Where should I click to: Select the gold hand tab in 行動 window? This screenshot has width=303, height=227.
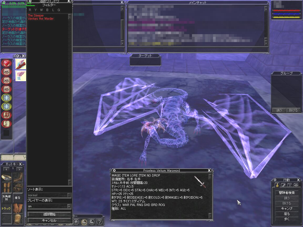(277, 185)
